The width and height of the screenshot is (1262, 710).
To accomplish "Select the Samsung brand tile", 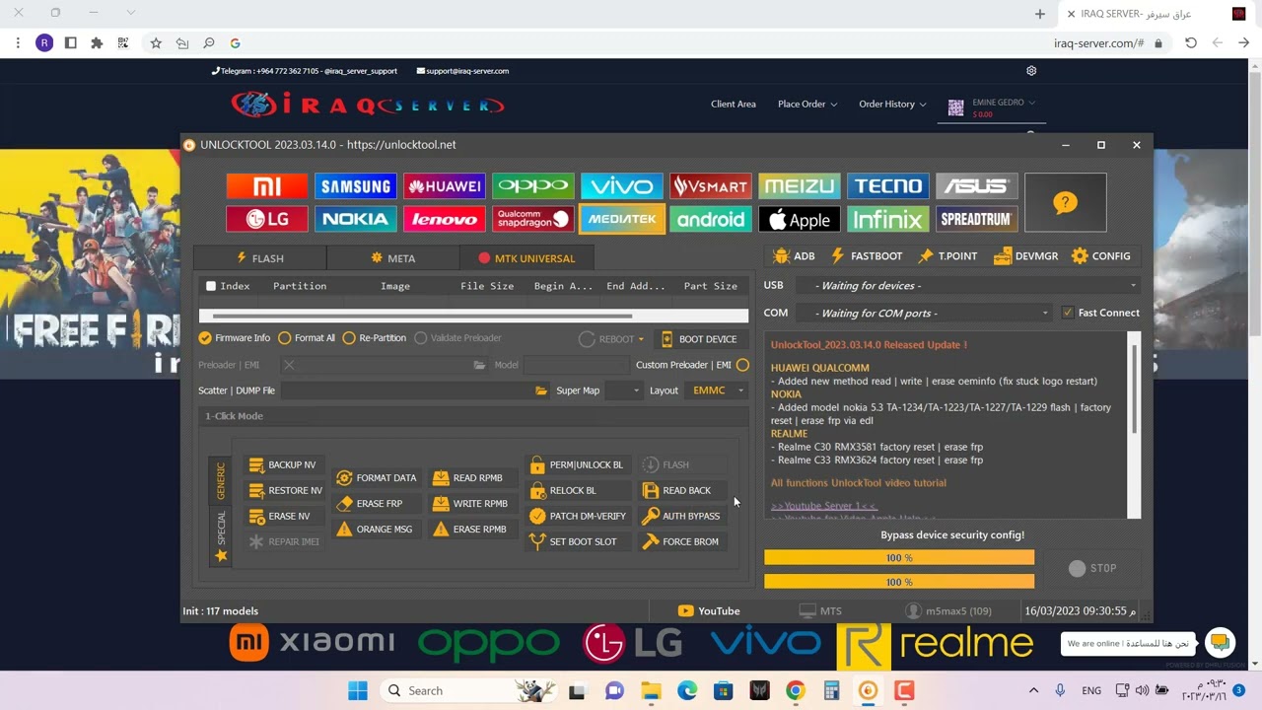I will click(356, 186).
